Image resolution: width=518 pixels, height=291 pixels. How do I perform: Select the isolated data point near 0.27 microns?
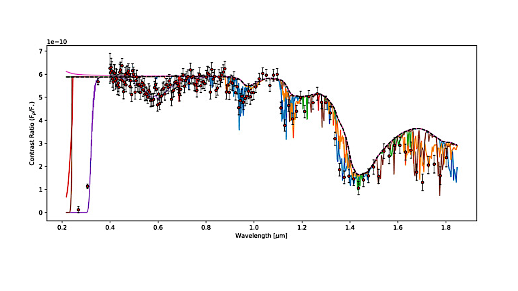pos(78,209)
